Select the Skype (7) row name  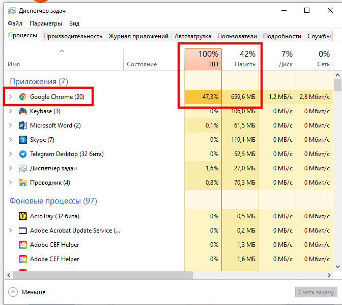tap(42, 140)
